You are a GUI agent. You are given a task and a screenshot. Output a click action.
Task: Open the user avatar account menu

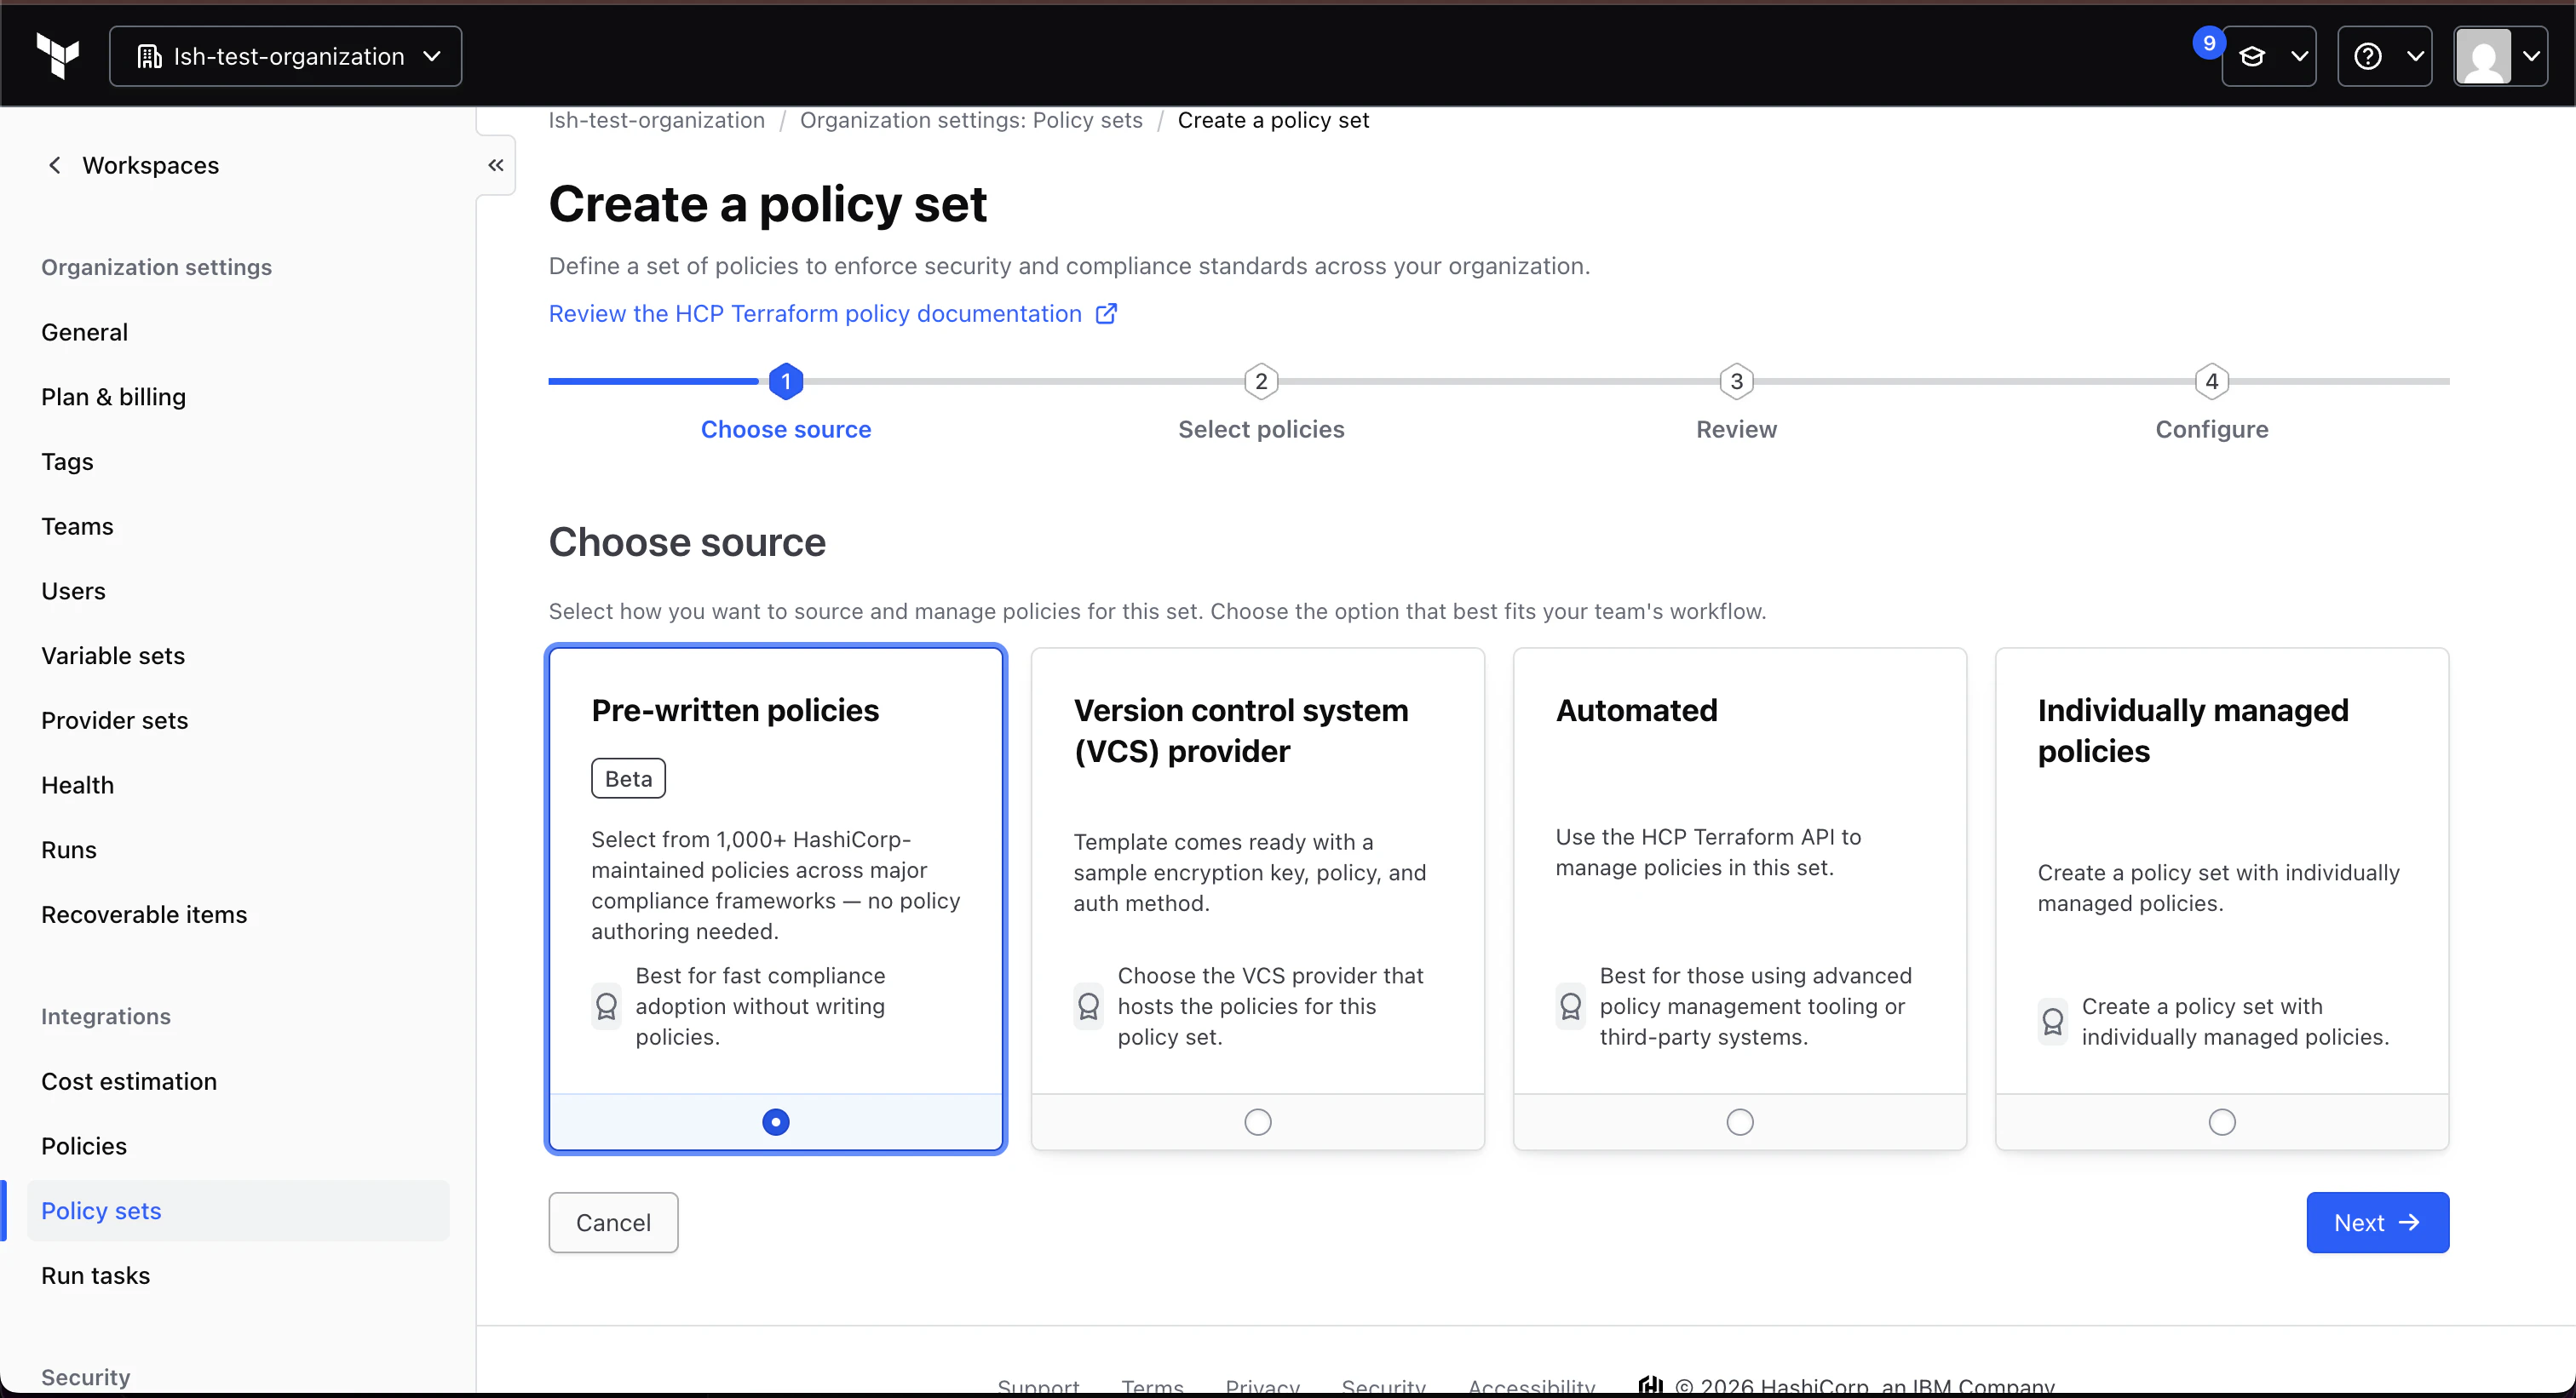click(x=2500, y=56)
